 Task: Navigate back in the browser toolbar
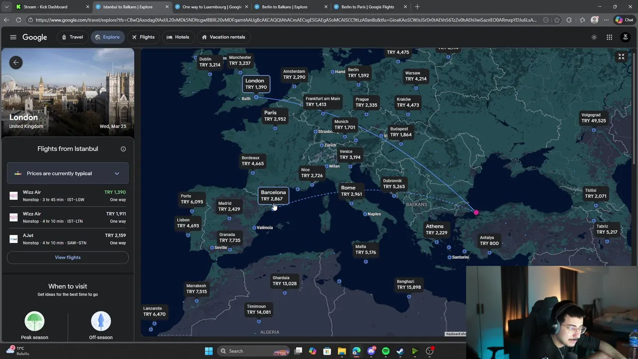click(6, 20)
